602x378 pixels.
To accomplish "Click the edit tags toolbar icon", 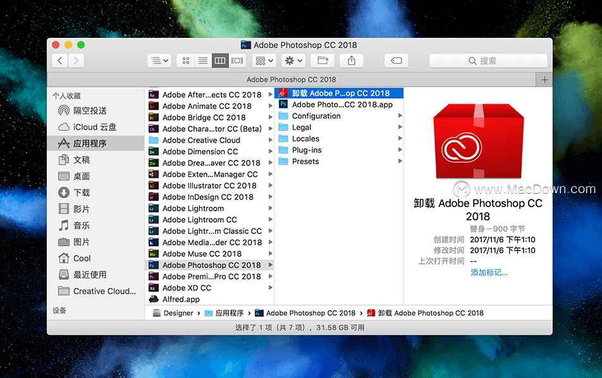I will [396, 61].
